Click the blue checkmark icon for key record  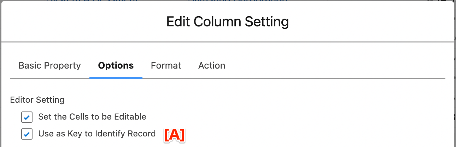27,134
